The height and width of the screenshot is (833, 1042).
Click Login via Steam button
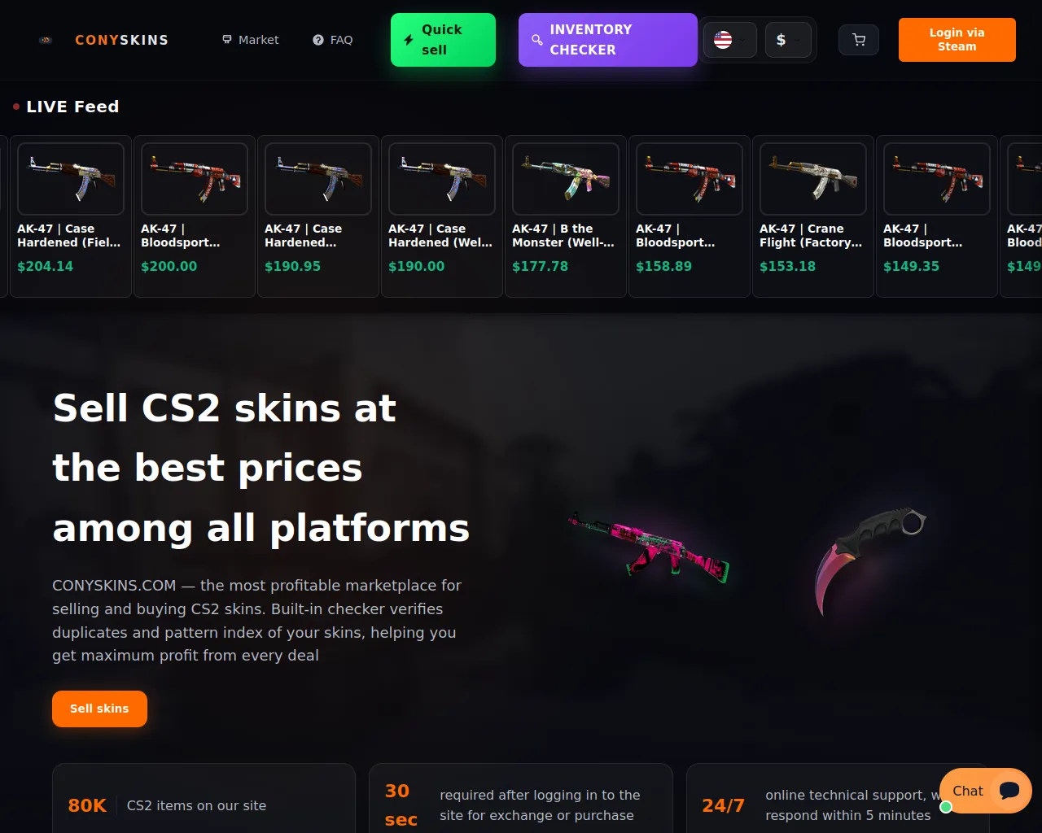point(957,40)
